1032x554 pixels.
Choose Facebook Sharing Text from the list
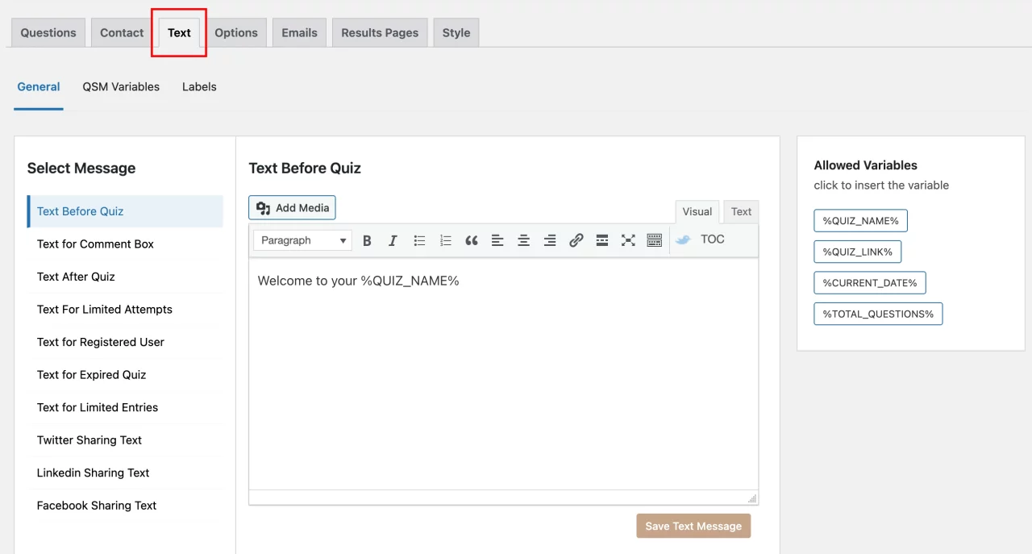tap(96, 505)
